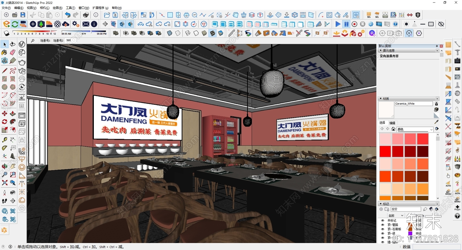Switch to scene tab 场景号1
462x250 pixels.
(45, 40)
